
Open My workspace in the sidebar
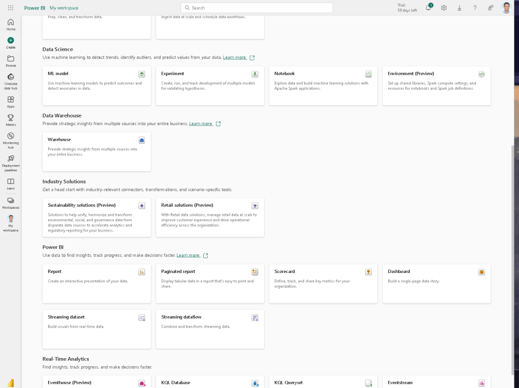pyautogui.click(x=11, y=223)
